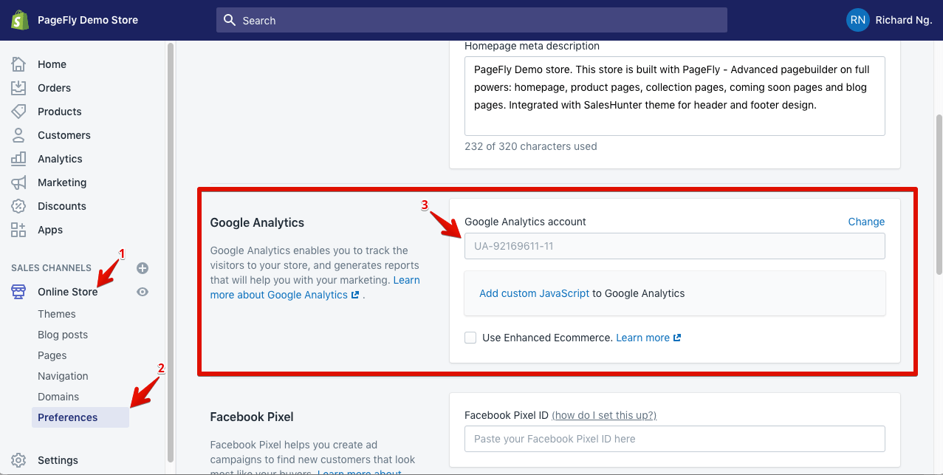Image resolution: width=943 pixels, height=475 pixels.
Task: Open Pages under Online Store
Action: click(52, 355)
